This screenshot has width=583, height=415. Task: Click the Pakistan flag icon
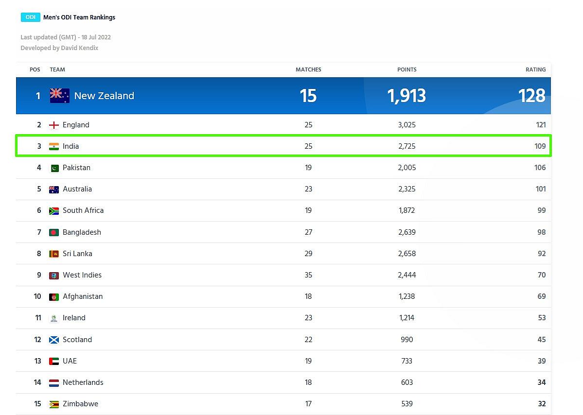pos(54,168)
